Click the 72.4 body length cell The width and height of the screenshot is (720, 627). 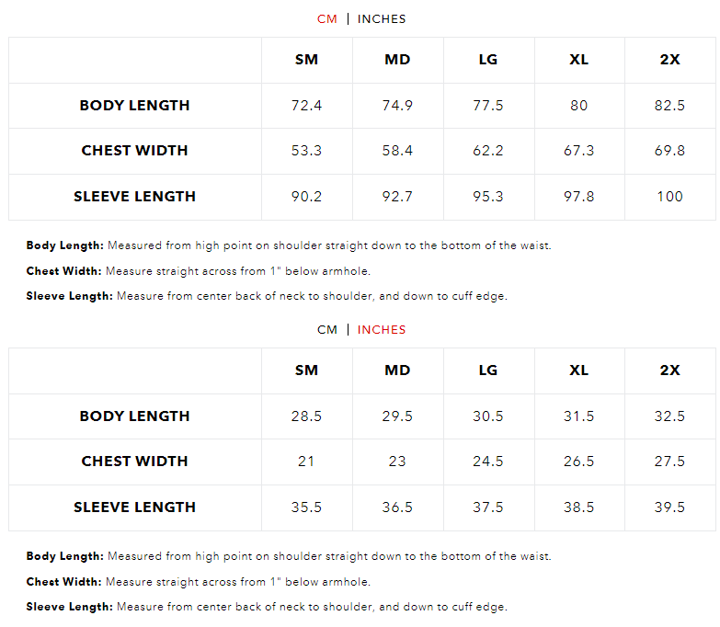306,106
